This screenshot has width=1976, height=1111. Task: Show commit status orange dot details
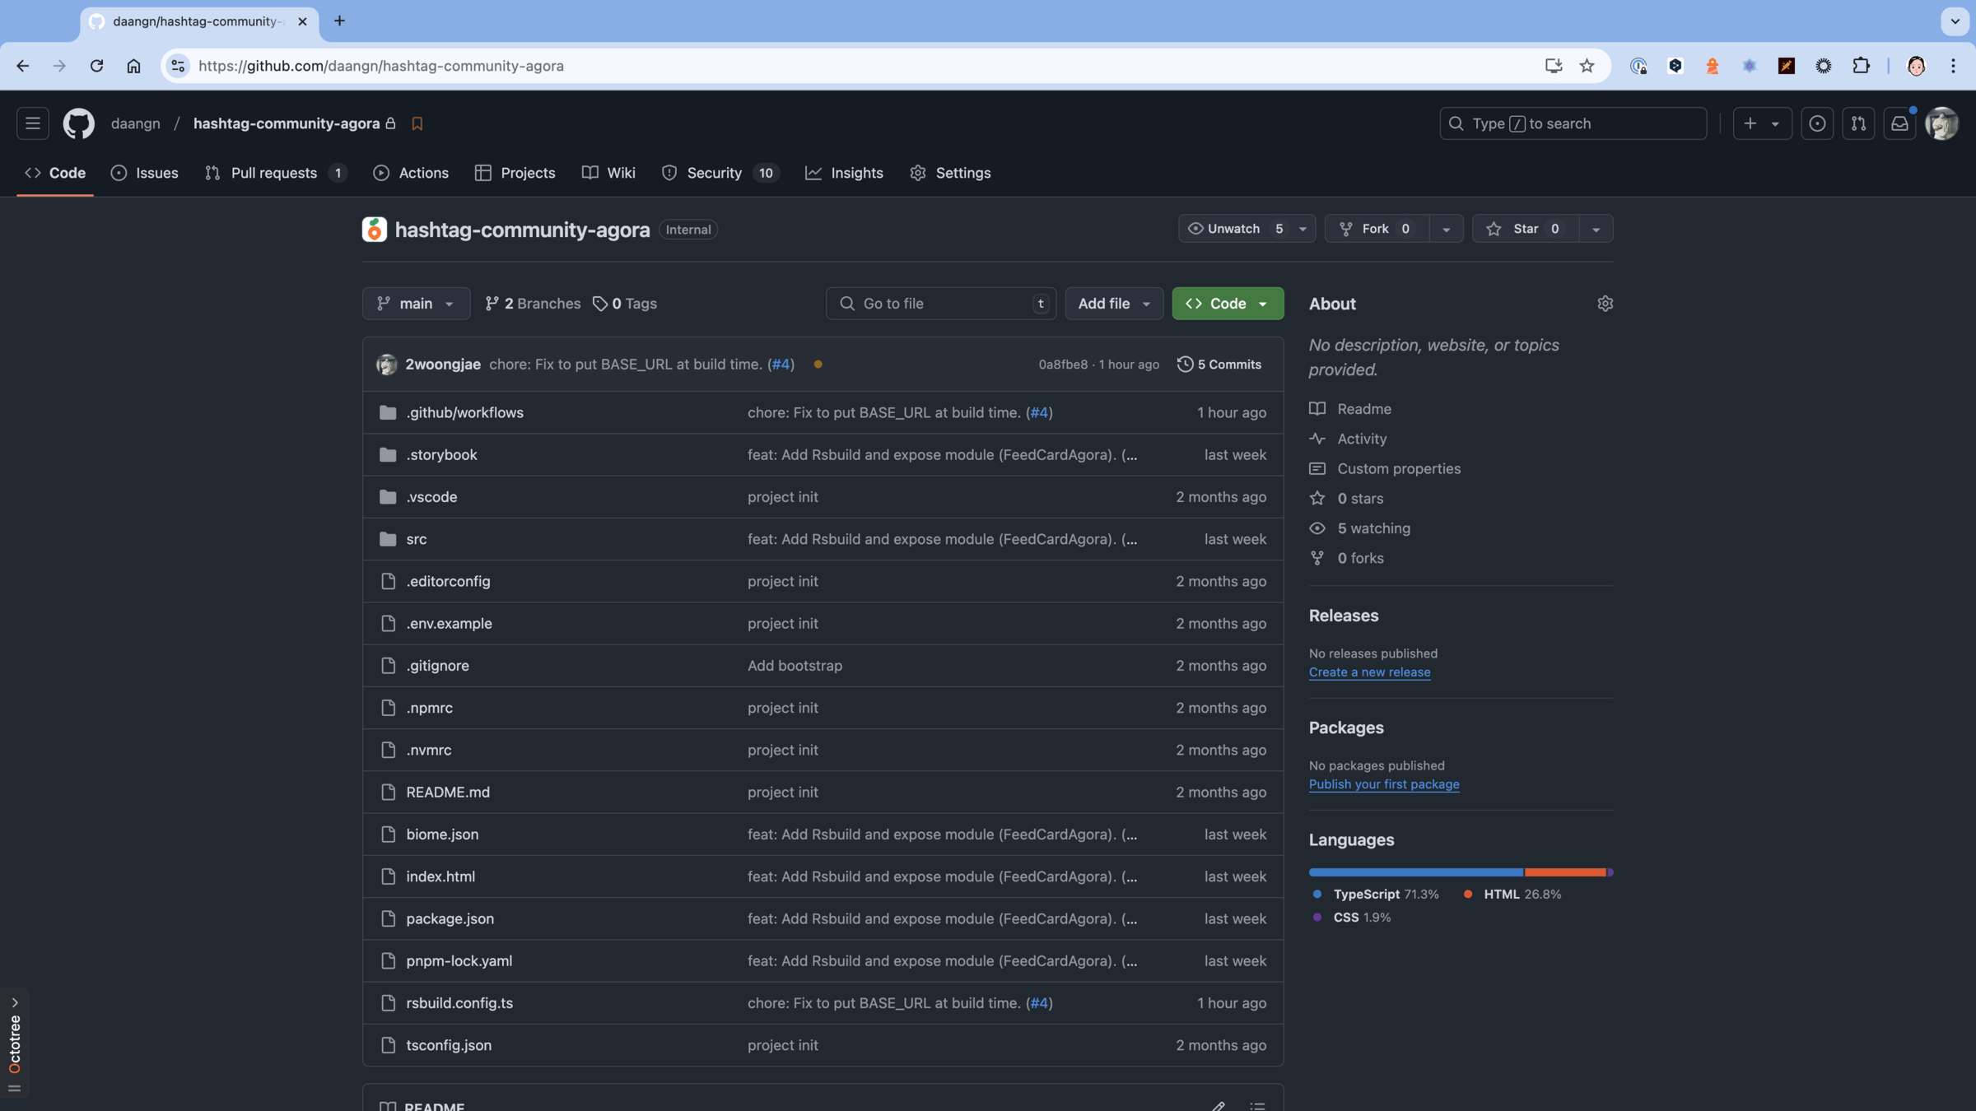818,365
